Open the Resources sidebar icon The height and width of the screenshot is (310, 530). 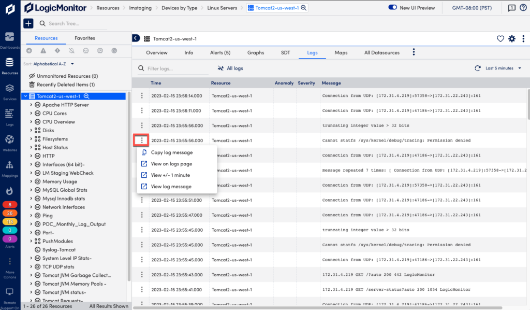(9, 62)
